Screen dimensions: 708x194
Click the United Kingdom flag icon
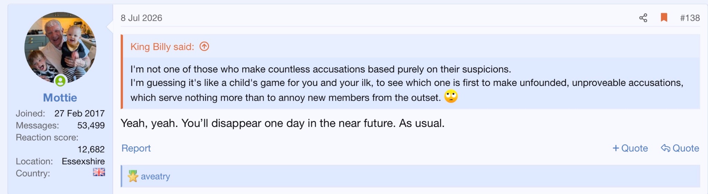[x=99, y=172]
